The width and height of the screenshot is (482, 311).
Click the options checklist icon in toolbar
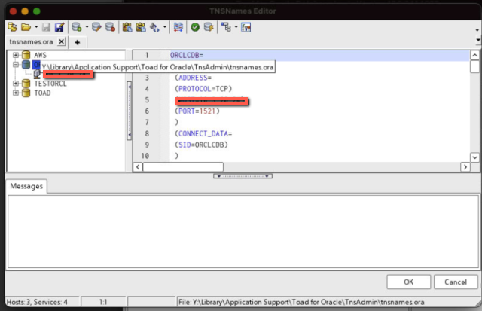click(246, 27)
